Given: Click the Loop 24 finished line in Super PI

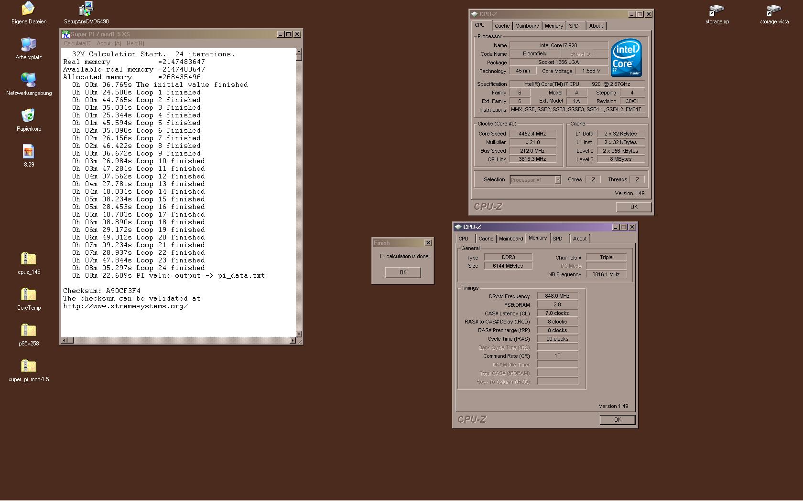Looking at the screenshot, I should click(139, 268).
